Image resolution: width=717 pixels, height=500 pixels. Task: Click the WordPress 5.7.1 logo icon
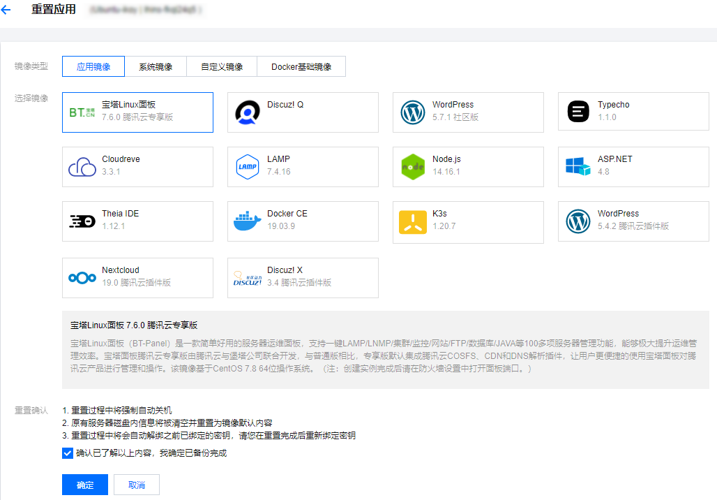(x=412, y=112)
